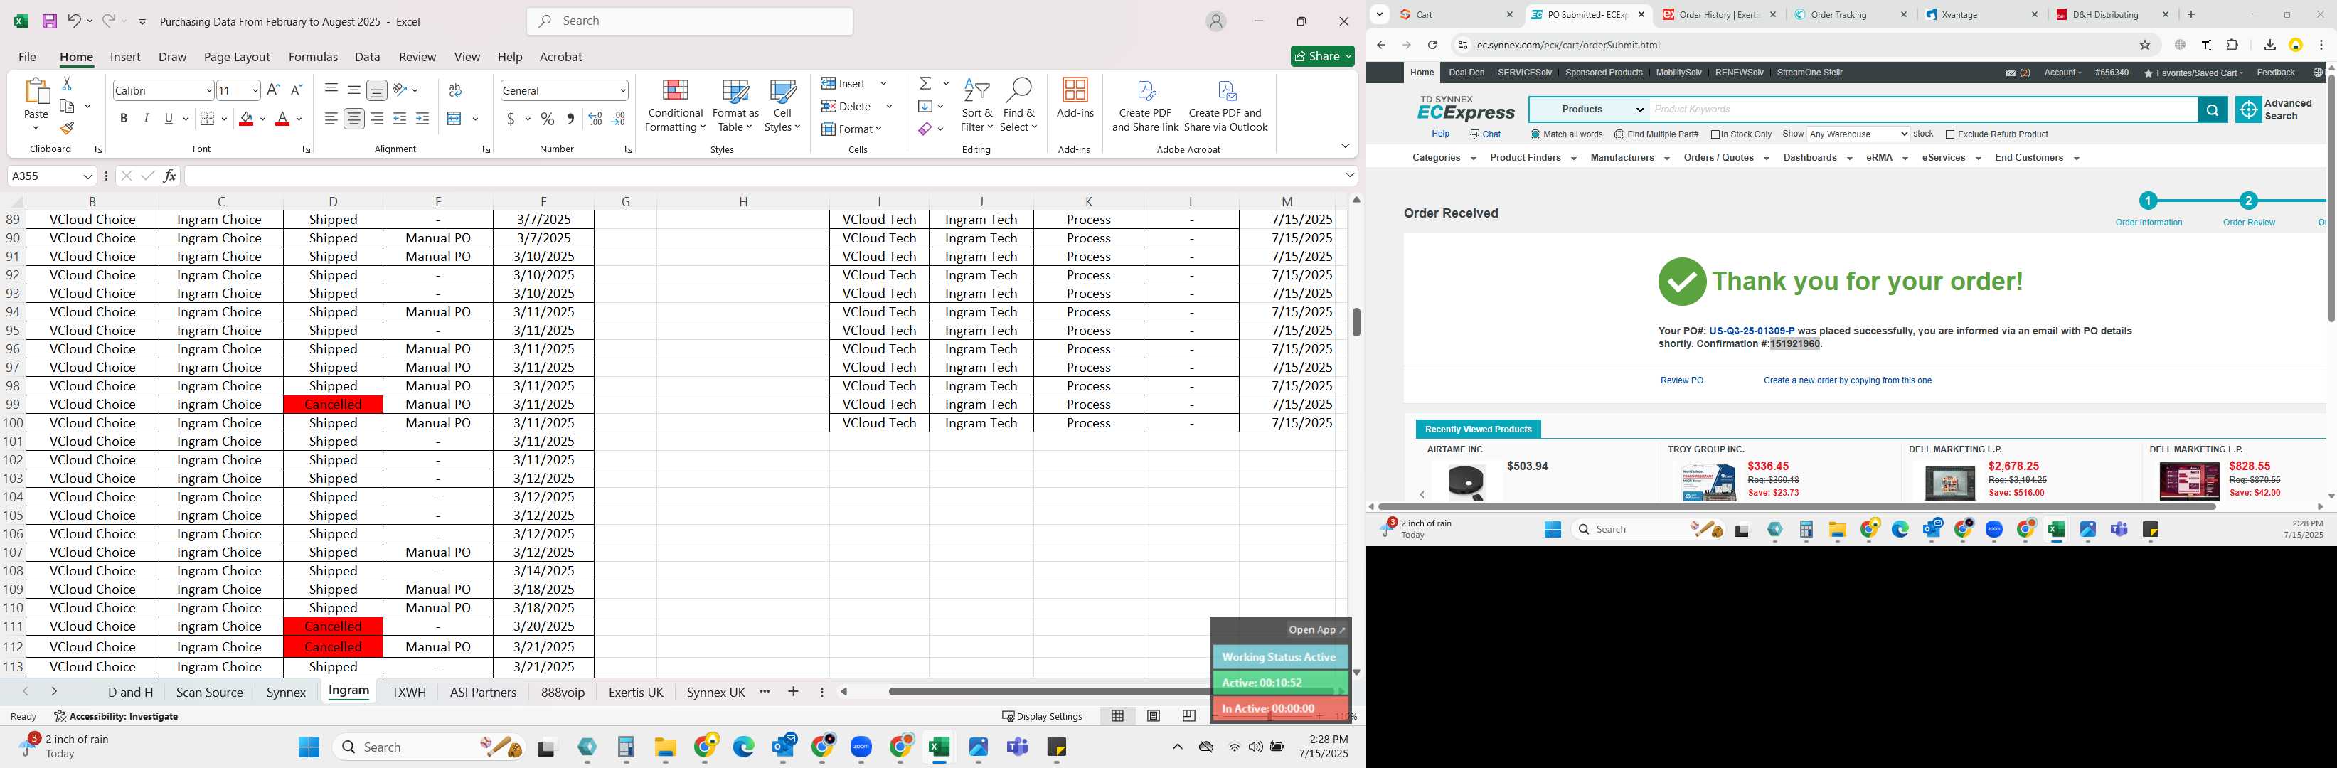
Task: Click the red Font Color swatch button
Action: (x=282, y=119)
